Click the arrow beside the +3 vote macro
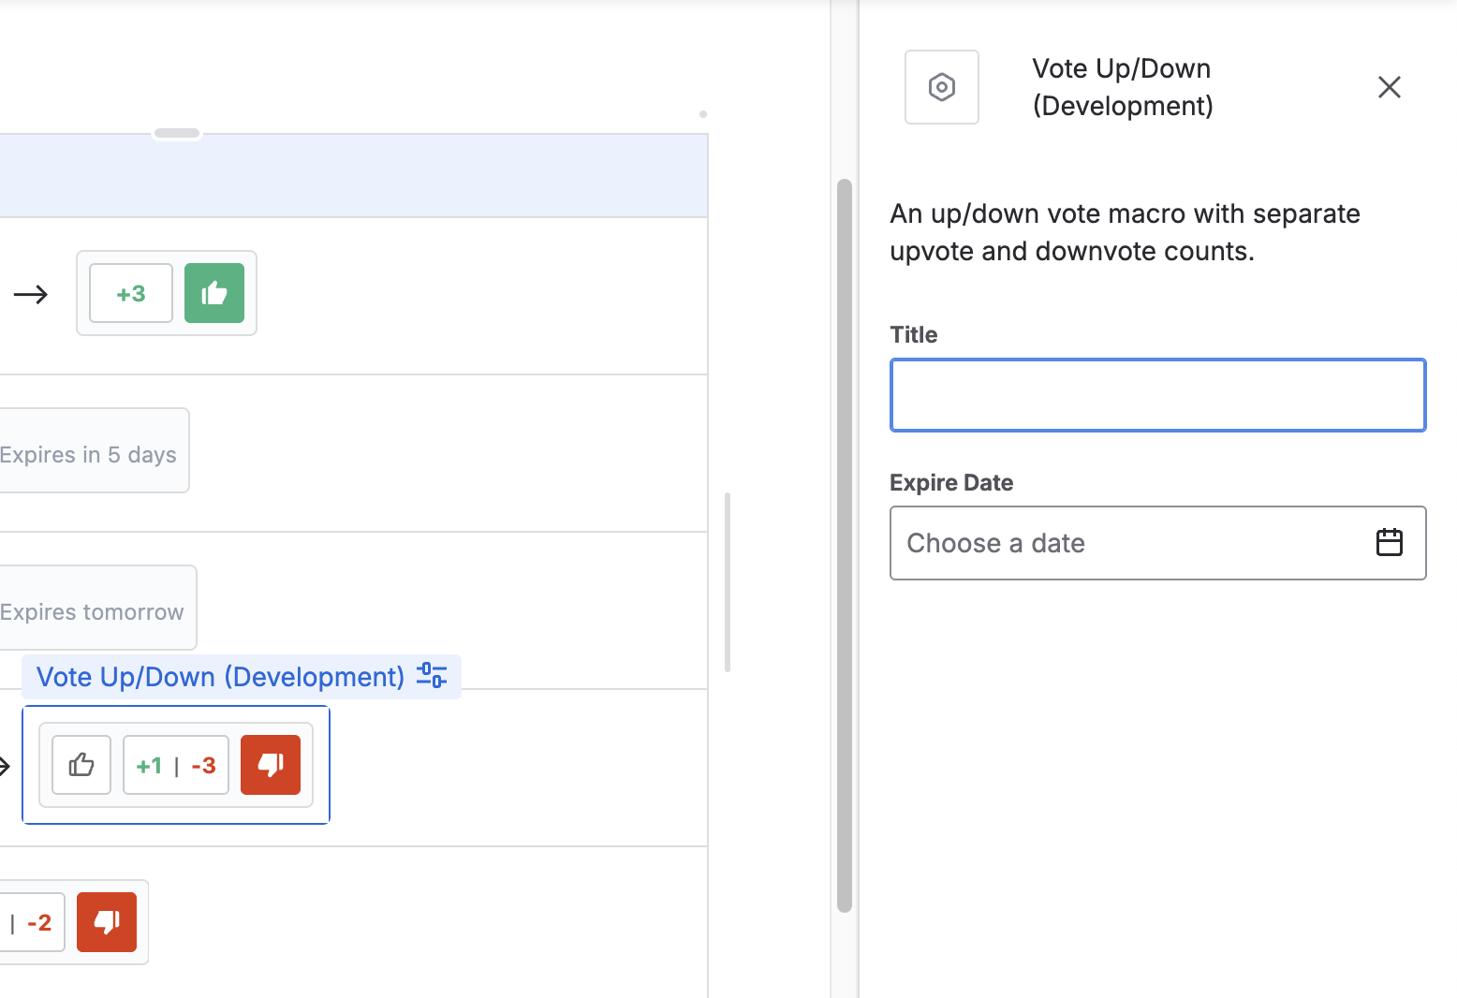 [32, 294]
